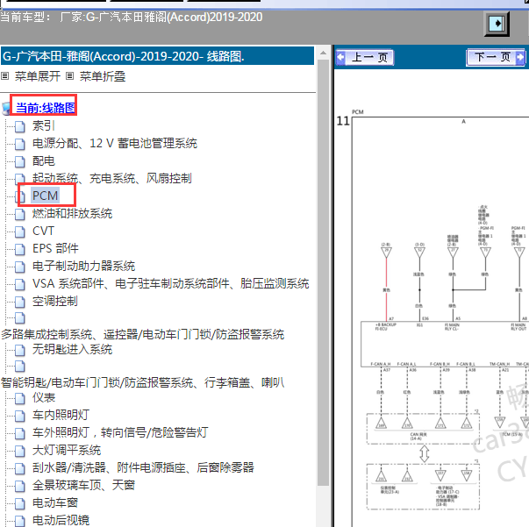
Task: Click page icon beside 刮水器/清洗器
Action: (x=20, y=468)
